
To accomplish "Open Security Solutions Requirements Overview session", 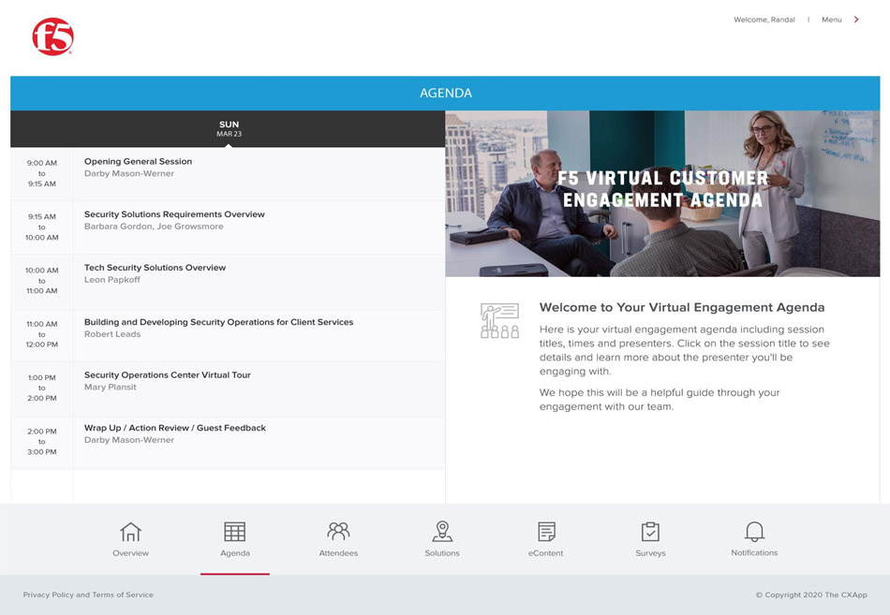I will (174, 214).
